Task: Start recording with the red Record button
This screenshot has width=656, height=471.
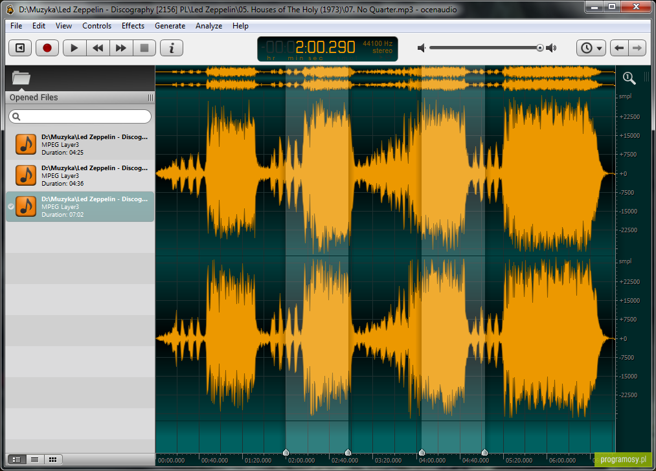Action: coord(47,48)
